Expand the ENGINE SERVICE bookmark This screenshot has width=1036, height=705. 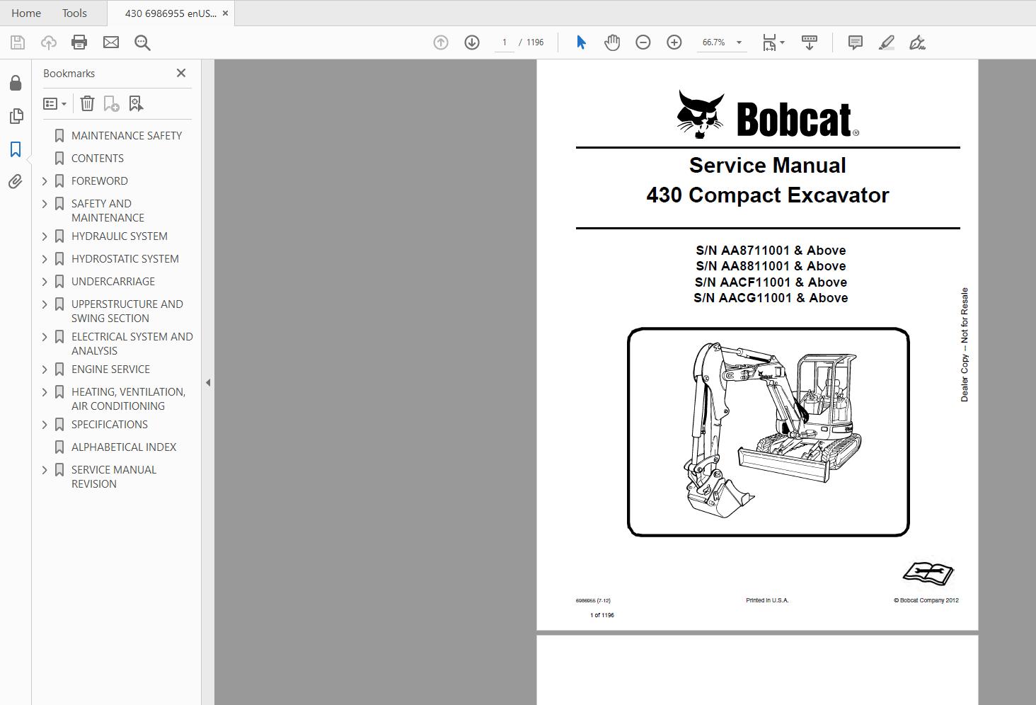point(45,369)
